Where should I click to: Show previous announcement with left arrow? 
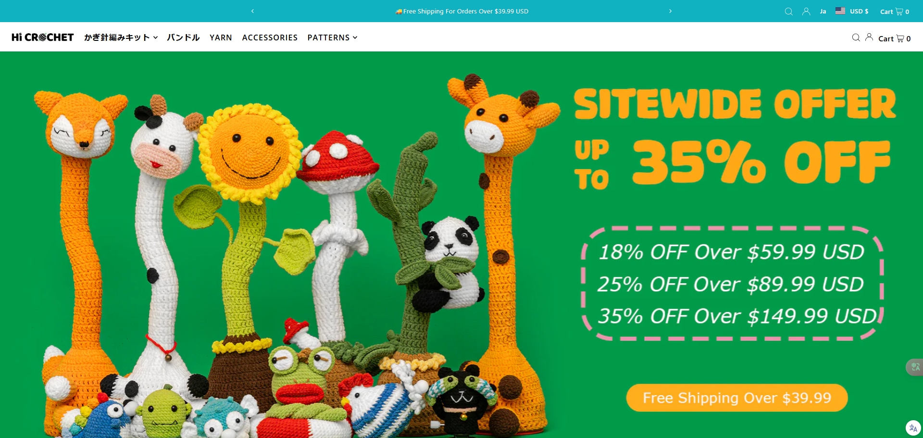[252, 11]
